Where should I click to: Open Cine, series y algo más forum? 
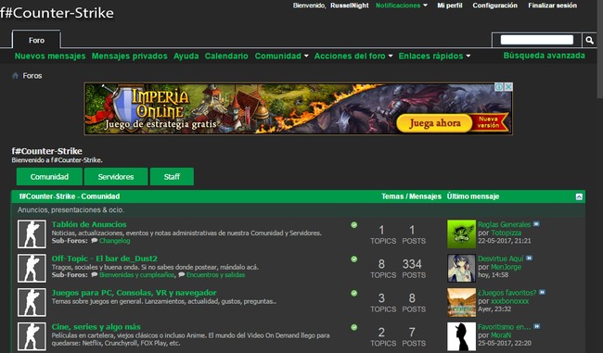96,327
